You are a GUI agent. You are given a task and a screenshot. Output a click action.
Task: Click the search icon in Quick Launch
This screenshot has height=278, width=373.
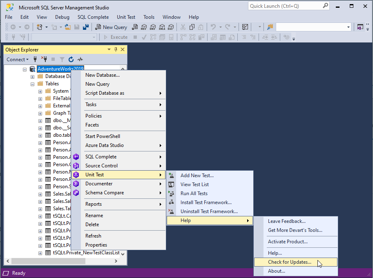pyautogui.click(x=325, y=6)
